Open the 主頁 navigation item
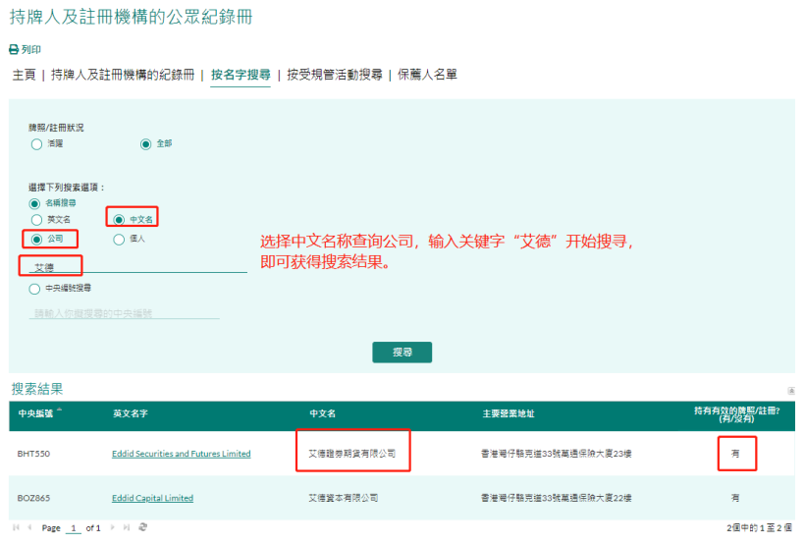 click(x=25, y=75)
